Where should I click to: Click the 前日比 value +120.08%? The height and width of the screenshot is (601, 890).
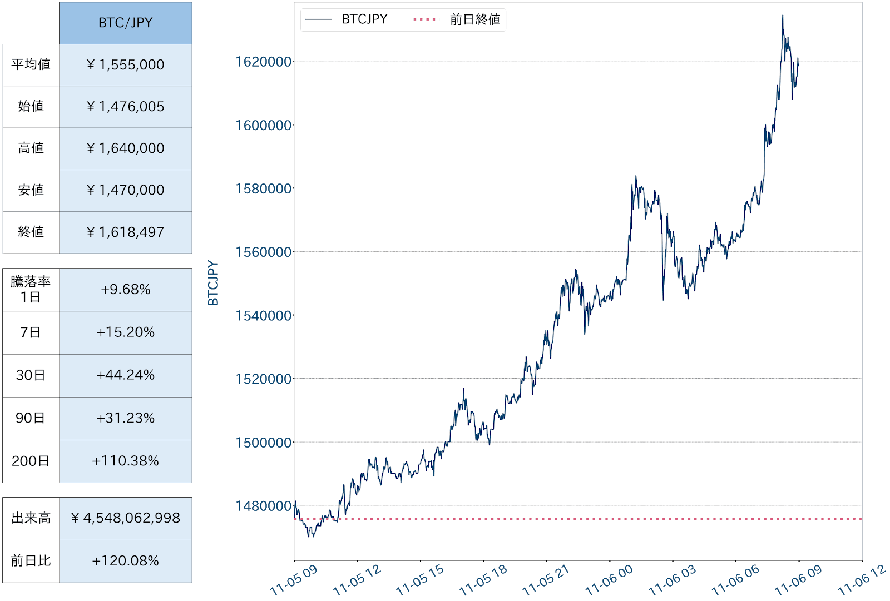point(125,561)
